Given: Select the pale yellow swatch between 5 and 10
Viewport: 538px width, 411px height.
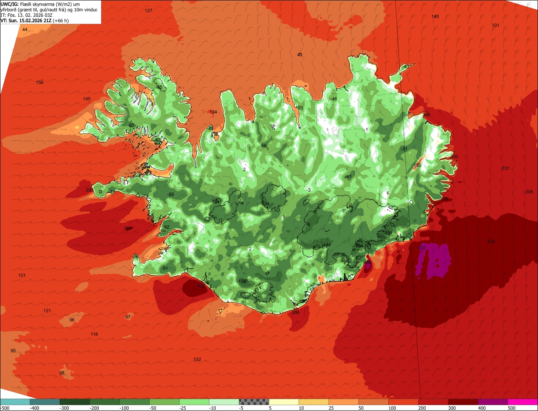Looking at the screenshot, I should [284, 402].
